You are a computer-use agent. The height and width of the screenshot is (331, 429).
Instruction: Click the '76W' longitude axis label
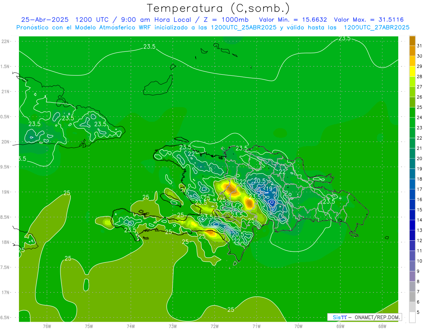[x=47, y=326]
